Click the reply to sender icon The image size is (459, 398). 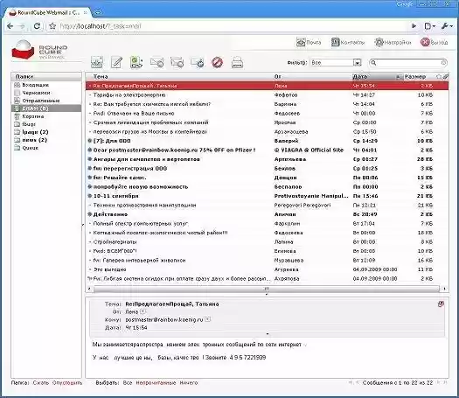[x=156, y=62]
